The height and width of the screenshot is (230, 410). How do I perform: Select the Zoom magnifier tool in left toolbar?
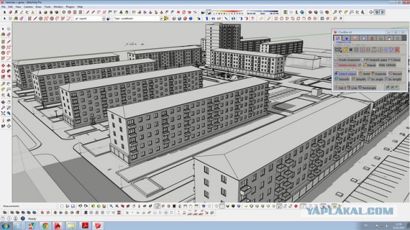[x=3, y=108]
